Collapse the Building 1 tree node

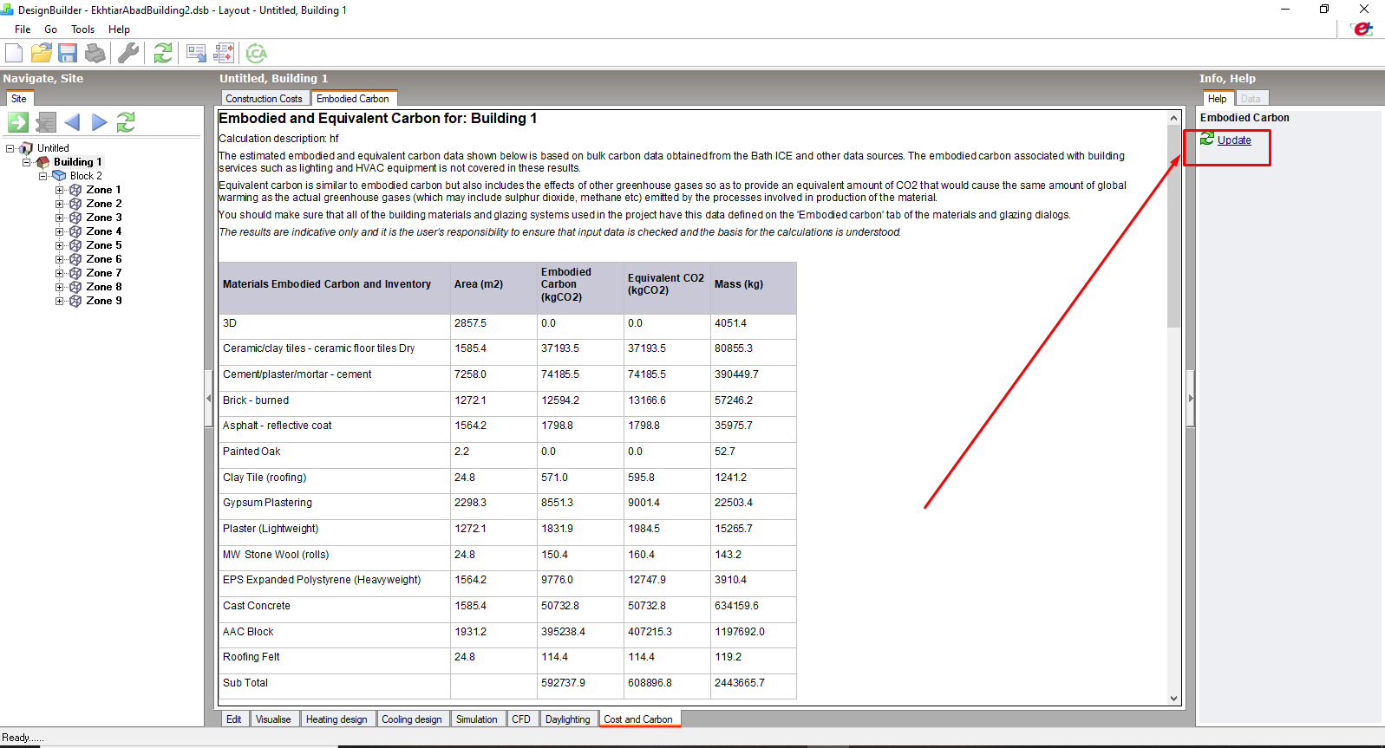27,162
